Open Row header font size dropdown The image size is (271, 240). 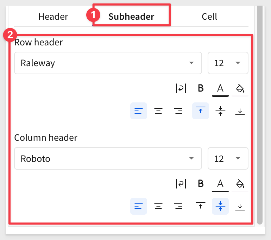[x=228, y=63]
